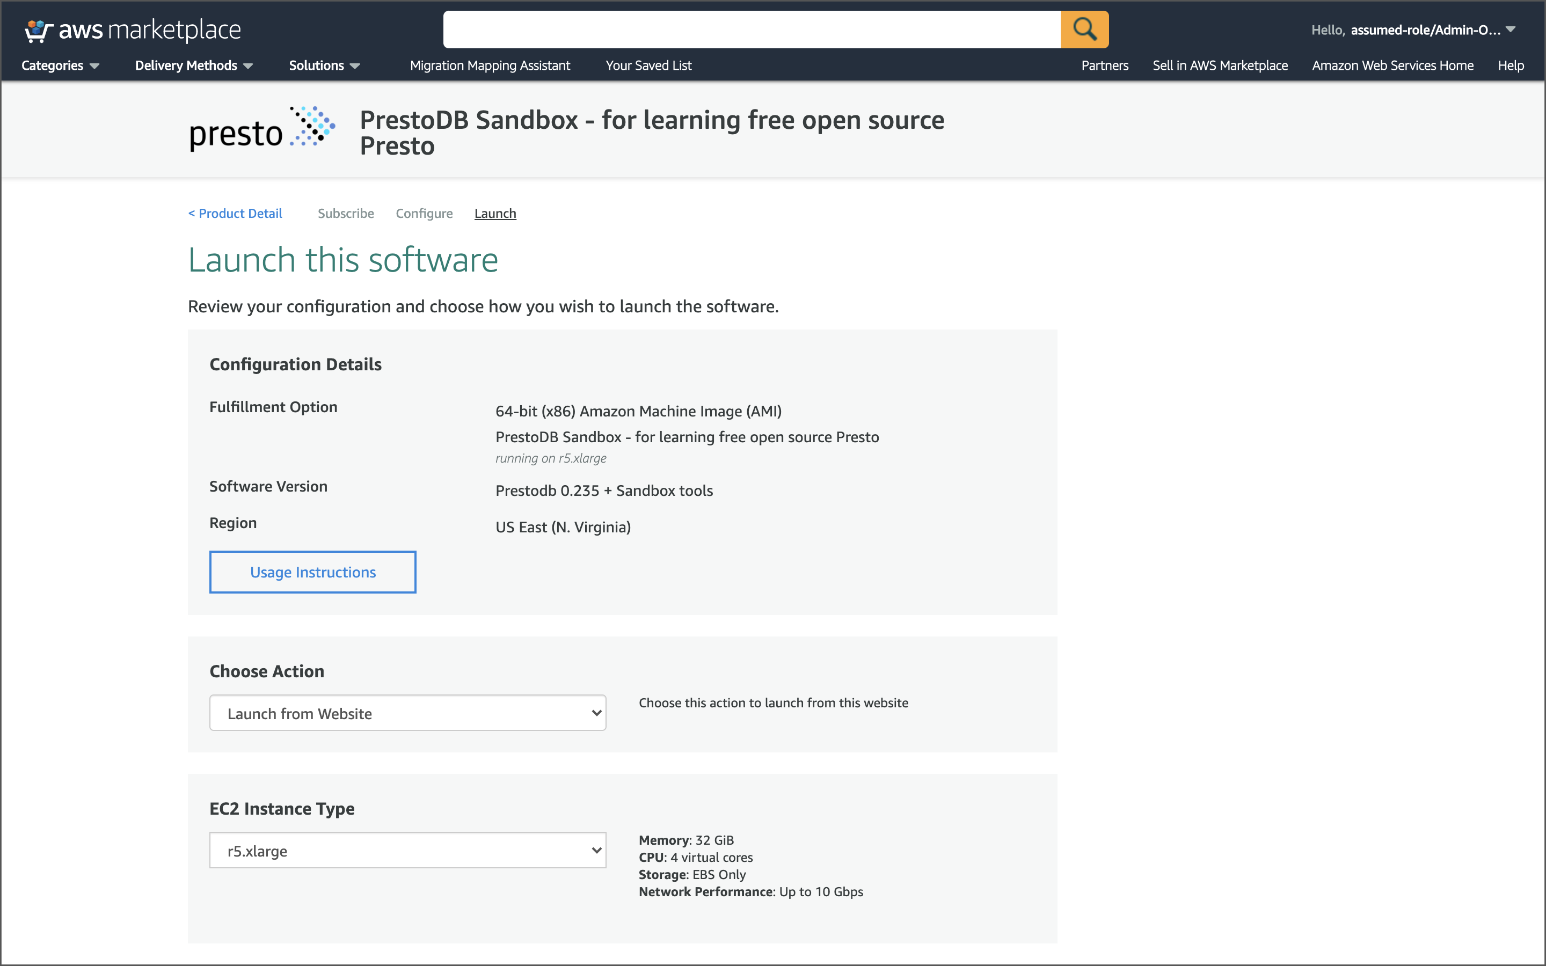The height and width of the screenshot is (966, 1546).
Task: Click the AWS Marketplace cart logo
Action: pos(132,30)
